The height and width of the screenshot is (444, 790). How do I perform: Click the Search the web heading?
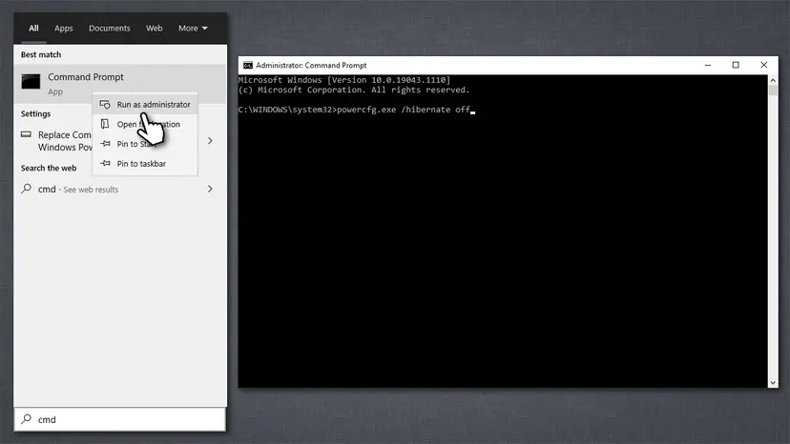(49, 168)
